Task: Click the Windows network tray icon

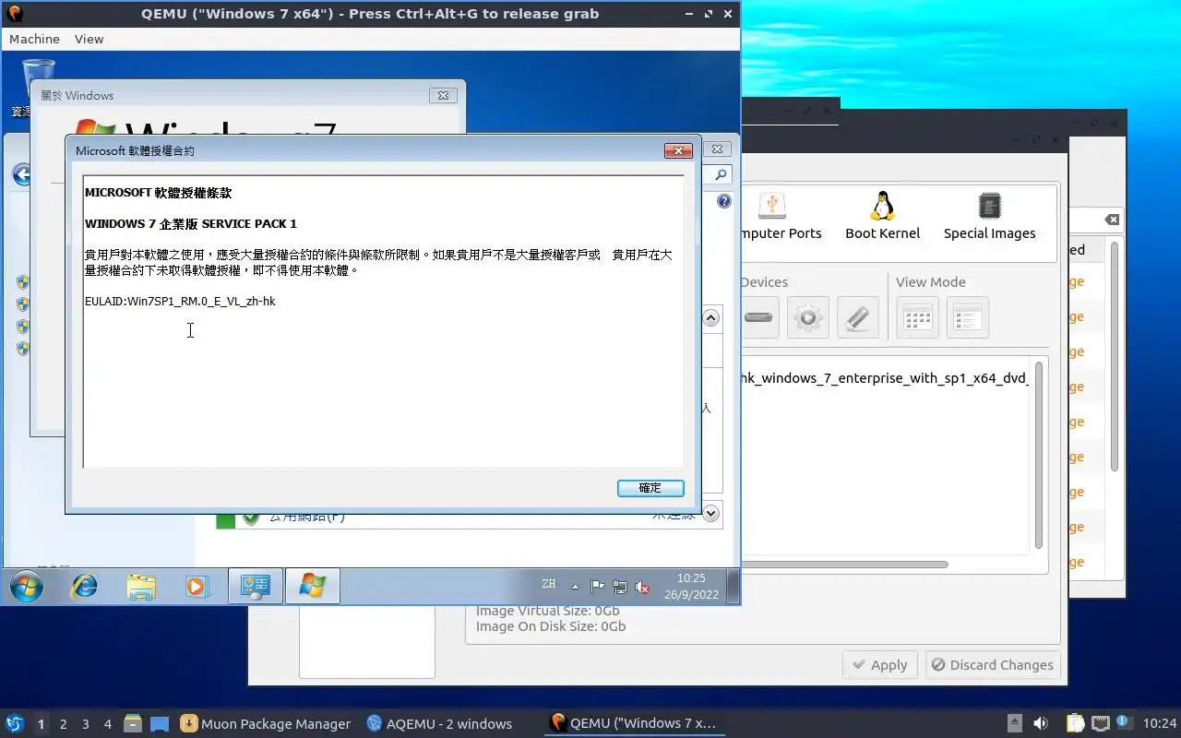Action: click(x=620, y=587)
